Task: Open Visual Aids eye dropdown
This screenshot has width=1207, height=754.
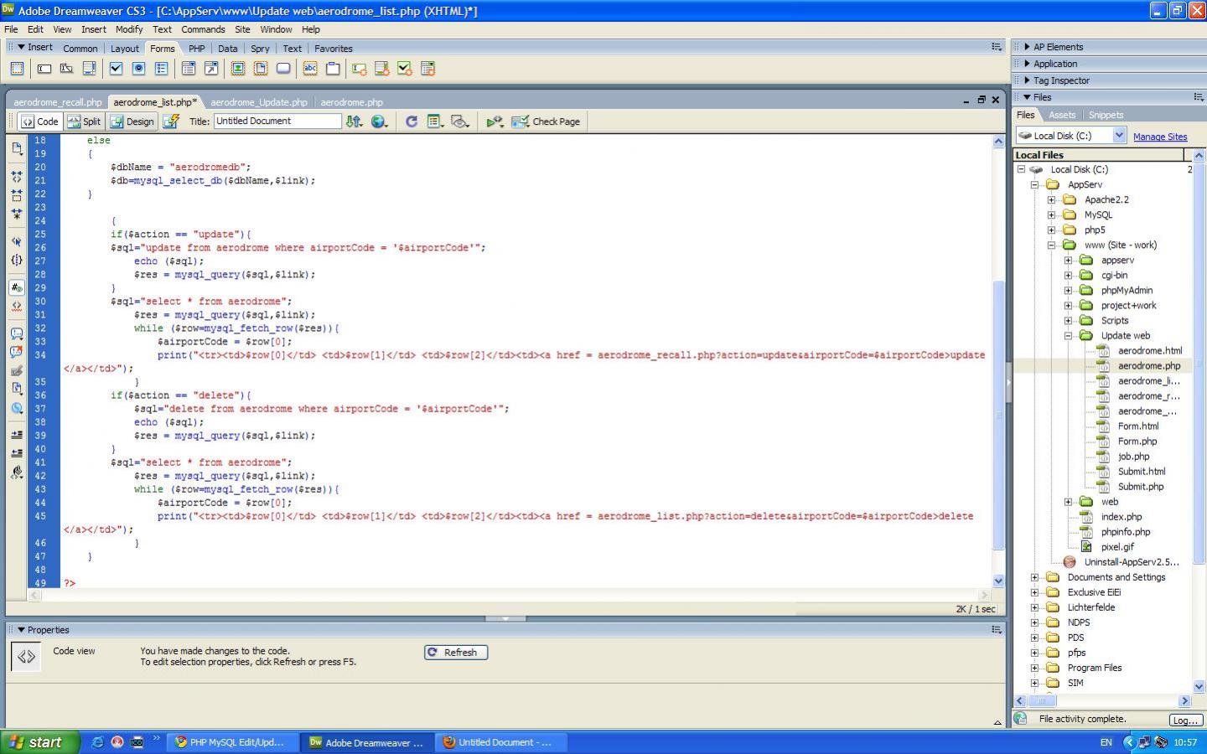Action: point(460,121)
